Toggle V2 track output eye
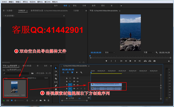 click(77, 81)
